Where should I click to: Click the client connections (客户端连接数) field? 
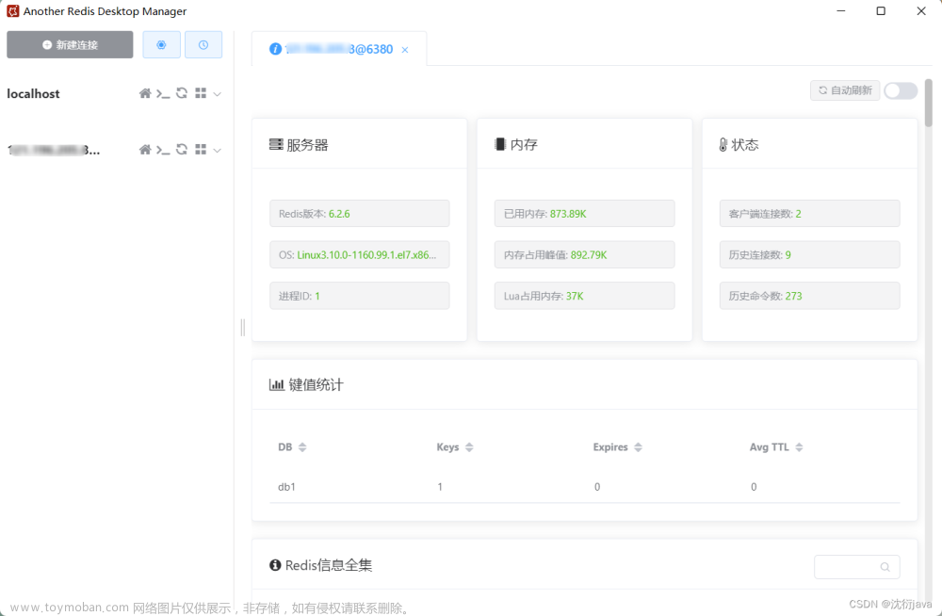(x=810, y=214)
